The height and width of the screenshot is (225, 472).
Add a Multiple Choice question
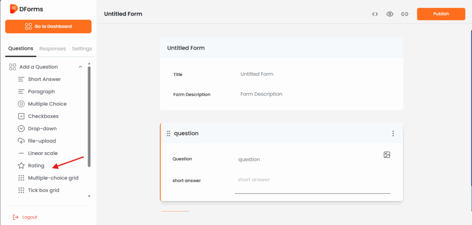coord(47,104)
